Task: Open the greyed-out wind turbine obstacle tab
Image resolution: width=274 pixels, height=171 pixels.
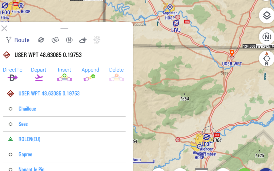Action: [97, 40]
